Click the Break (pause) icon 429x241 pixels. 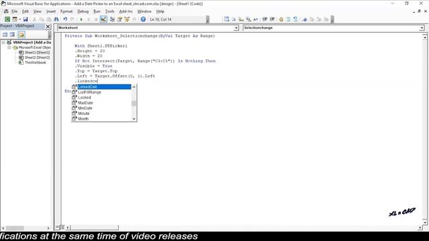(88, 19)
